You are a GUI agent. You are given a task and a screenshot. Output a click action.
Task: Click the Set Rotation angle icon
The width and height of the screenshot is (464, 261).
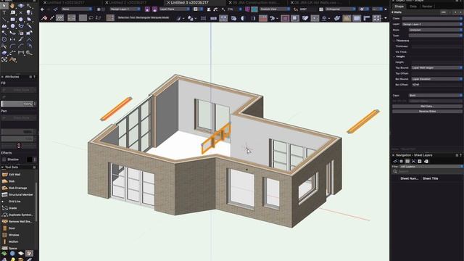295,9
